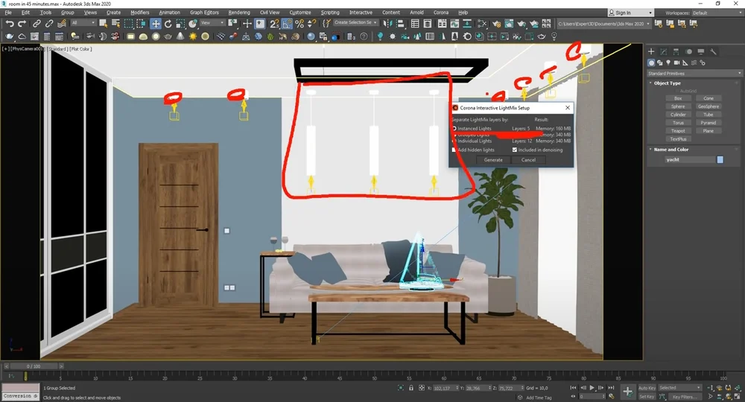Open the reference coordinate View dropdown
This screenshot has height=402, width=745.
coord(212,23)
